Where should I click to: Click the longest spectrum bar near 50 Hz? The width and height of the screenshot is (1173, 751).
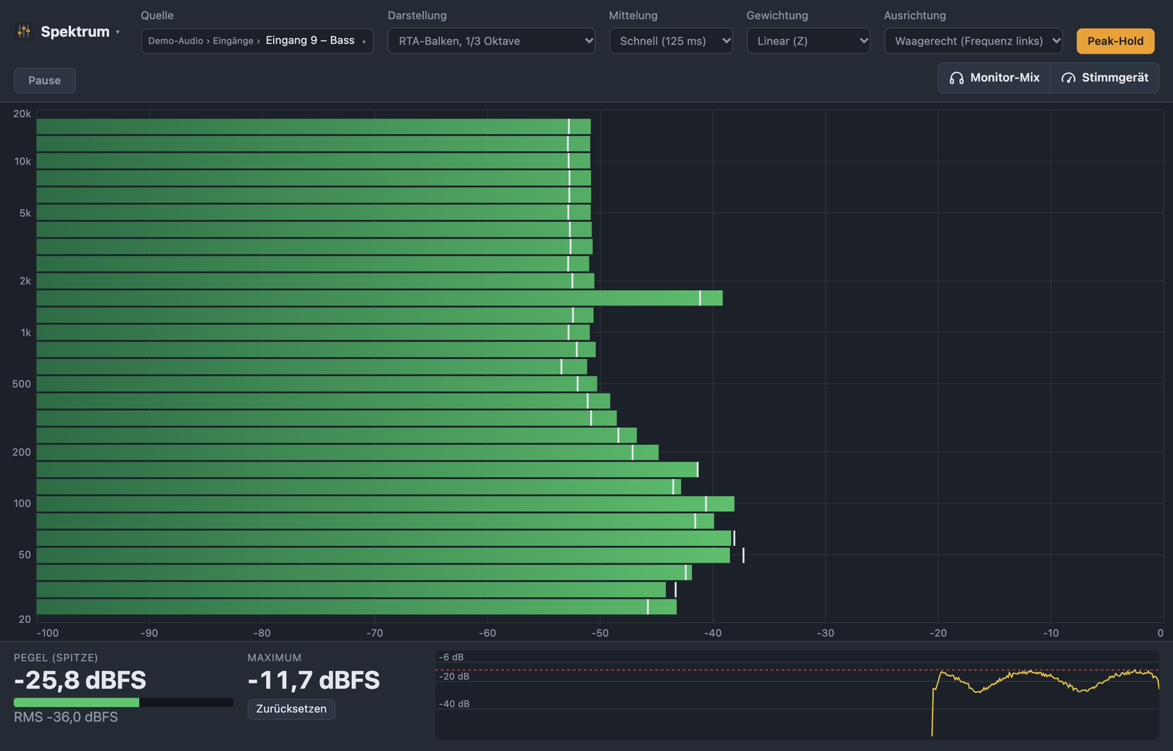383,555
